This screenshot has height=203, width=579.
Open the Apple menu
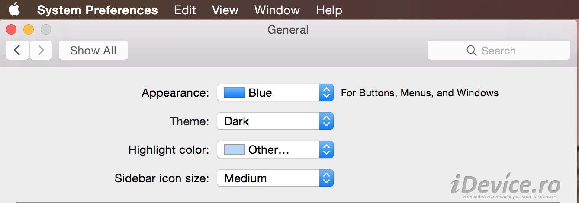14,10
